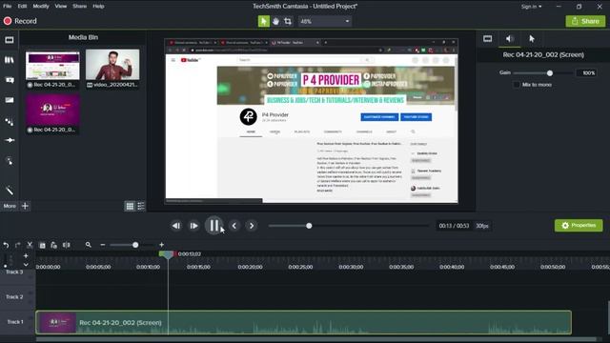Zoom in the timeline with the plus button
610x343 pixels.
pyautogui.click(x=161, y=245)
